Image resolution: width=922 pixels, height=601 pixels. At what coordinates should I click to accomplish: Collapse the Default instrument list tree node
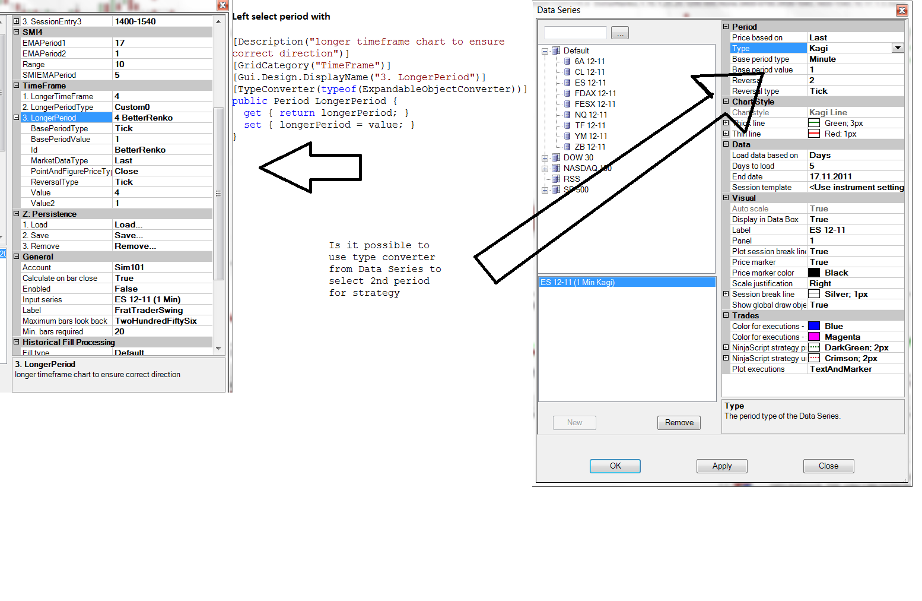pos(545,51)
